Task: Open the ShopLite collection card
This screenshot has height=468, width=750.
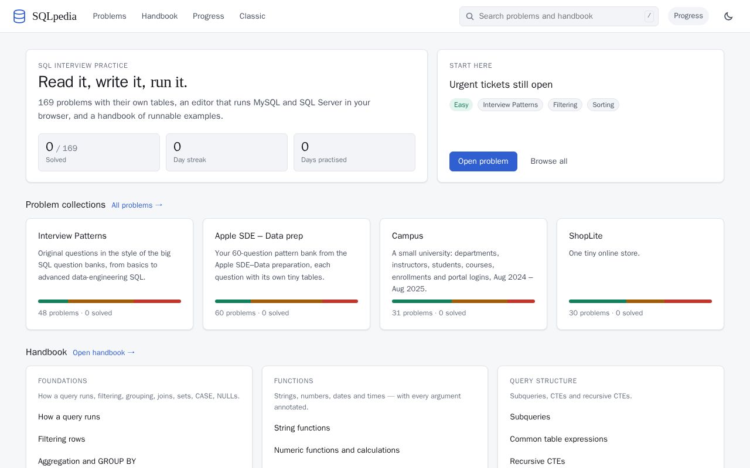Action: [x=640, y=274]
